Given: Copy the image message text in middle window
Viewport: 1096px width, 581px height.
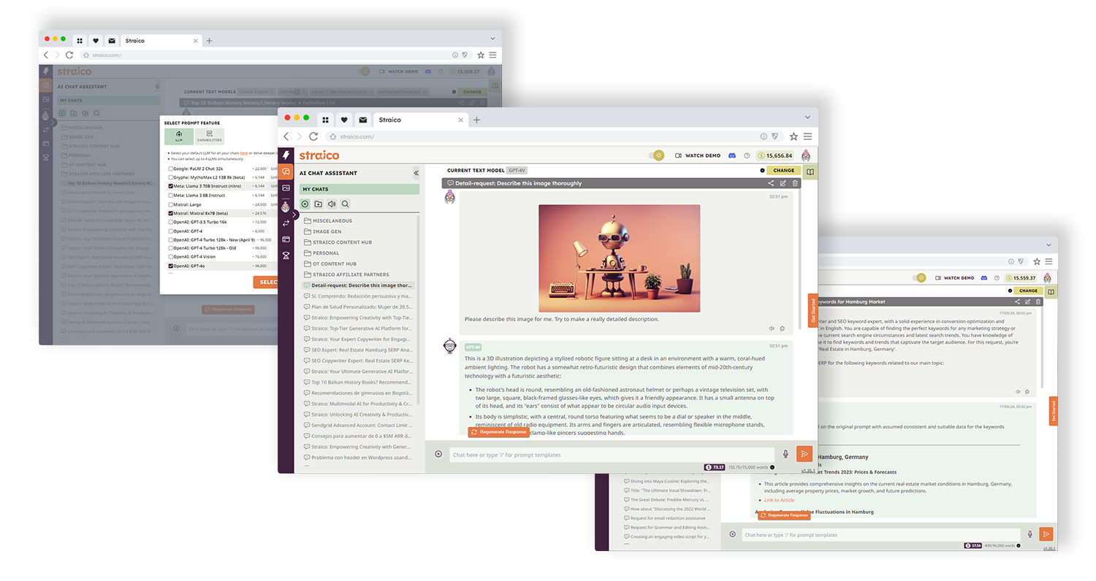Looking at the screenshot, I should [782, 328].
